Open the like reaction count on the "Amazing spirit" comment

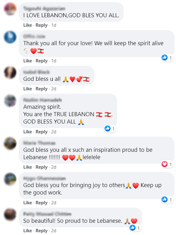click(110, 129)
